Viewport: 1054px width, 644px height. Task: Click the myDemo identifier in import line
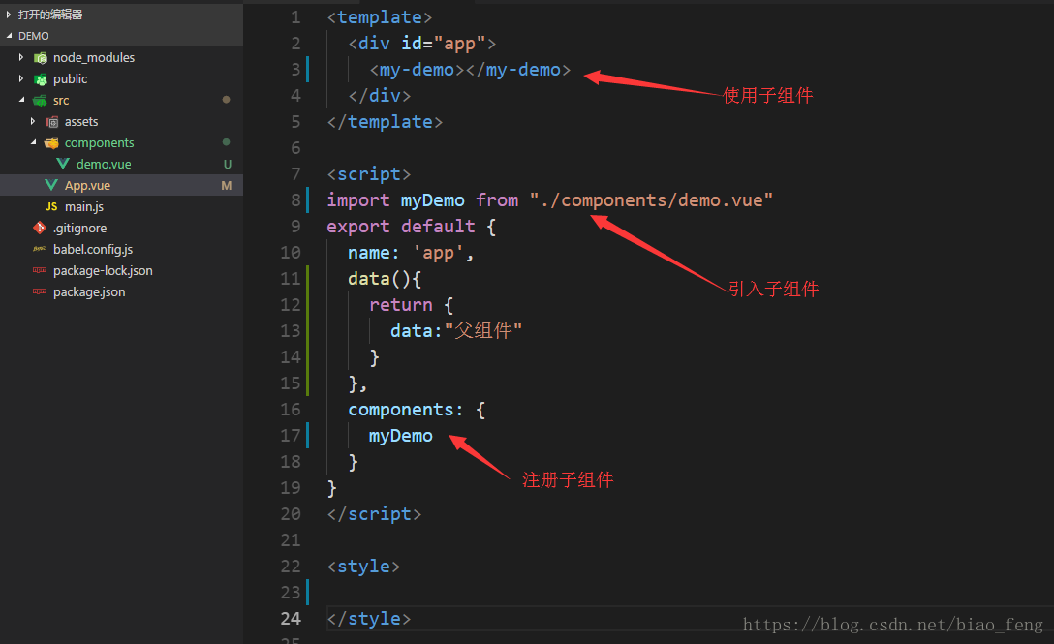coord(433,200)
